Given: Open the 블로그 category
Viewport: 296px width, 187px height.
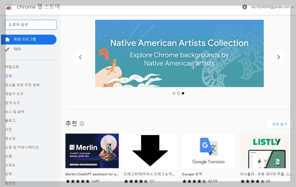Looking at the screenshot, I should click(x=10, y=120).
